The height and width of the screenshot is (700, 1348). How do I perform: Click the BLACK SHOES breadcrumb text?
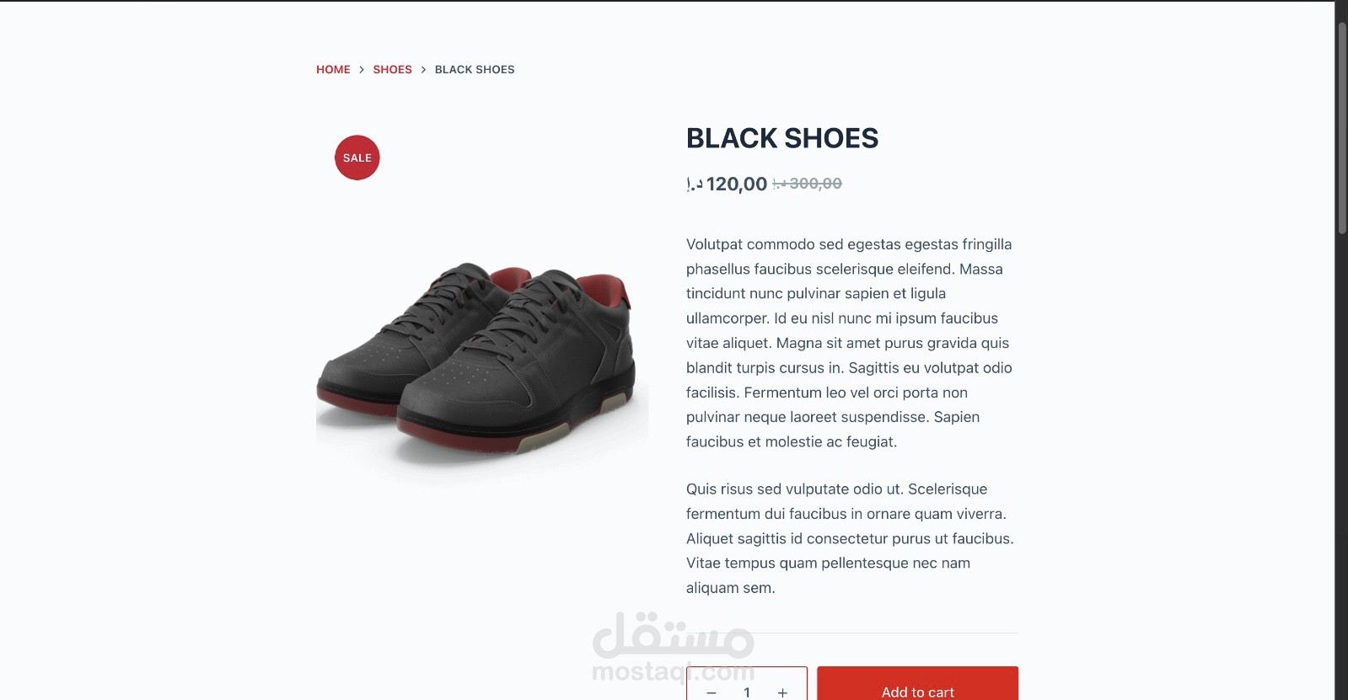pos(475,70)
